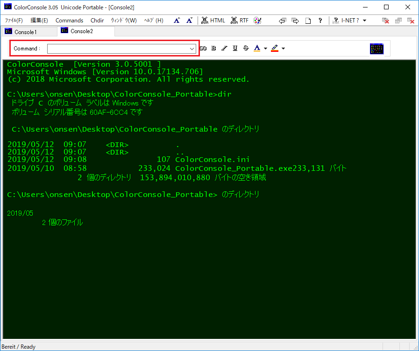Decrease the console font size
Viewport: 419px width, 351px height.
click(x=190, y=21)
